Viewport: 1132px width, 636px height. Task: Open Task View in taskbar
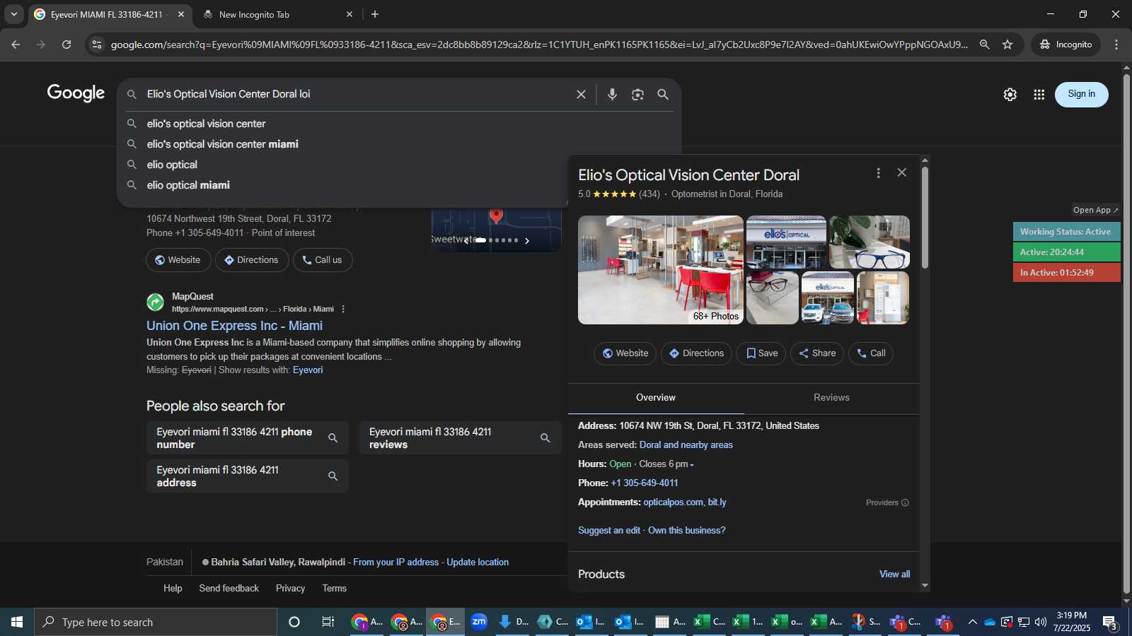[328, 622]
